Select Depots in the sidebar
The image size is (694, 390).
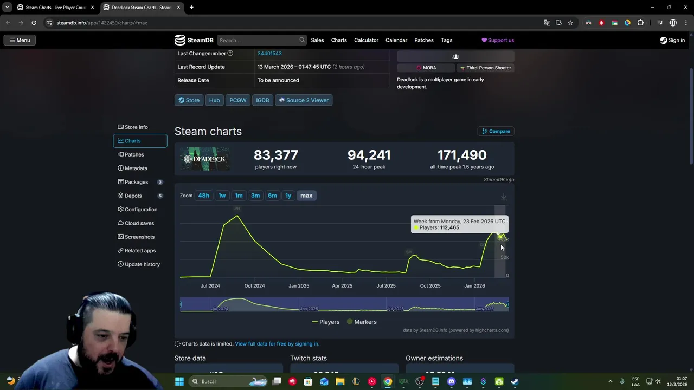(x=140, y=196)
